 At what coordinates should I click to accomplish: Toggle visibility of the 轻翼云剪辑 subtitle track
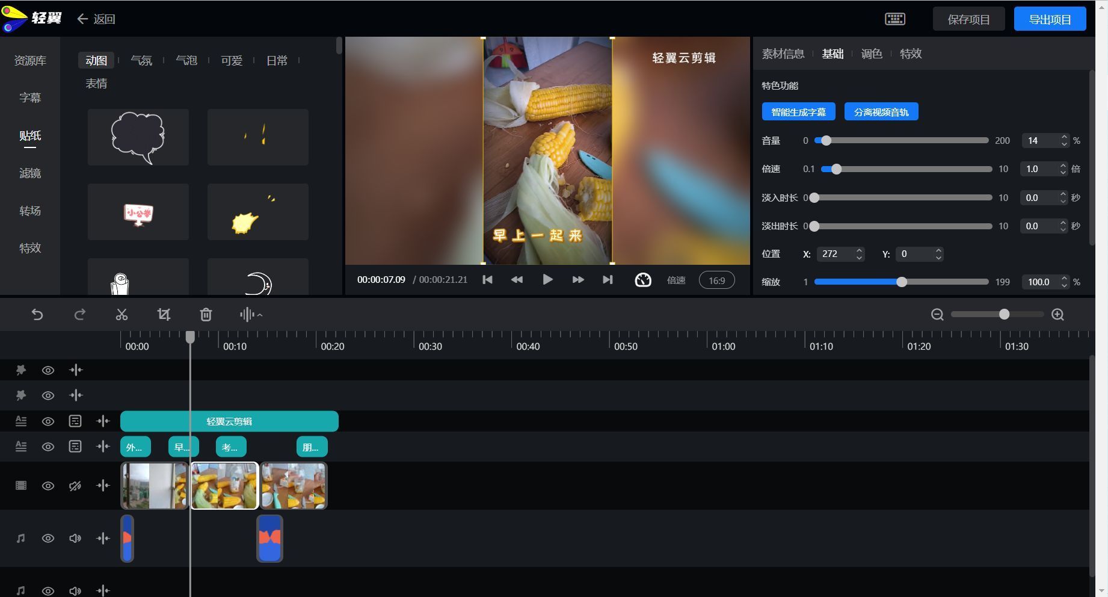[48, 421]
